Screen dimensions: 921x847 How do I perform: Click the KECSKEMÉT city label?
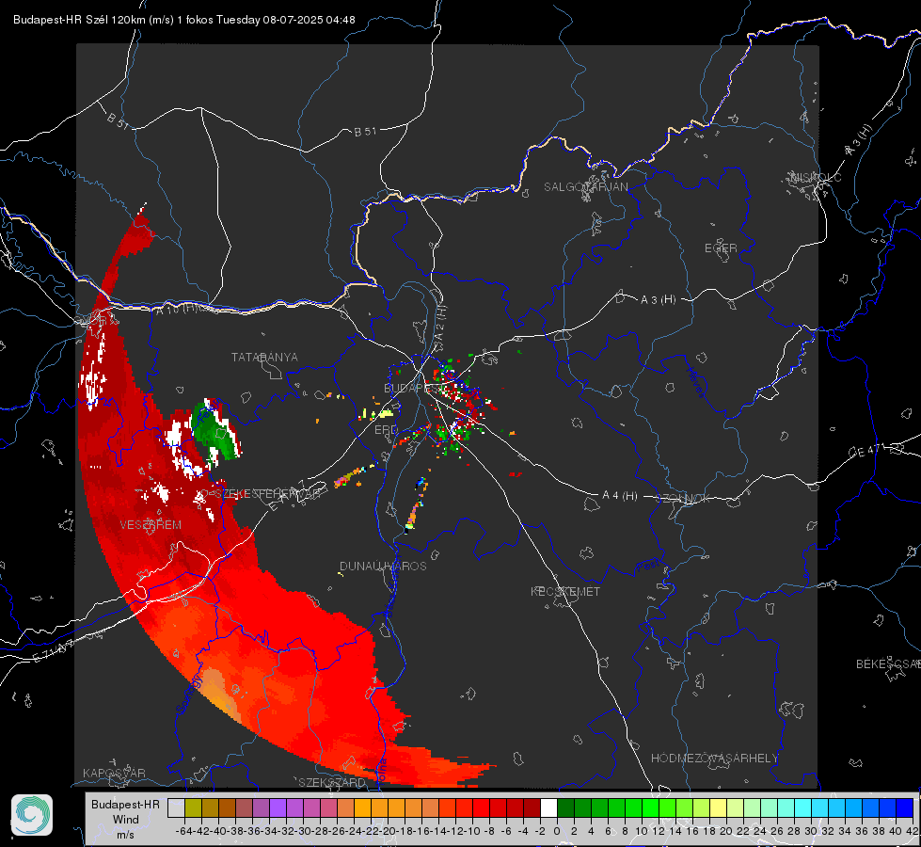point(565,591)
